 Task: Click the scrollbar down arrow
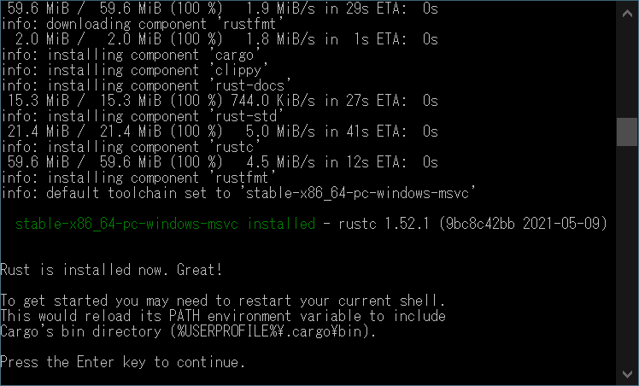tap(627, 374)
